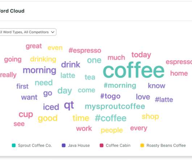This screenshot has width=192, height=160.
Task: Click the Java House purple legend swatch
Action: [64, 145]
